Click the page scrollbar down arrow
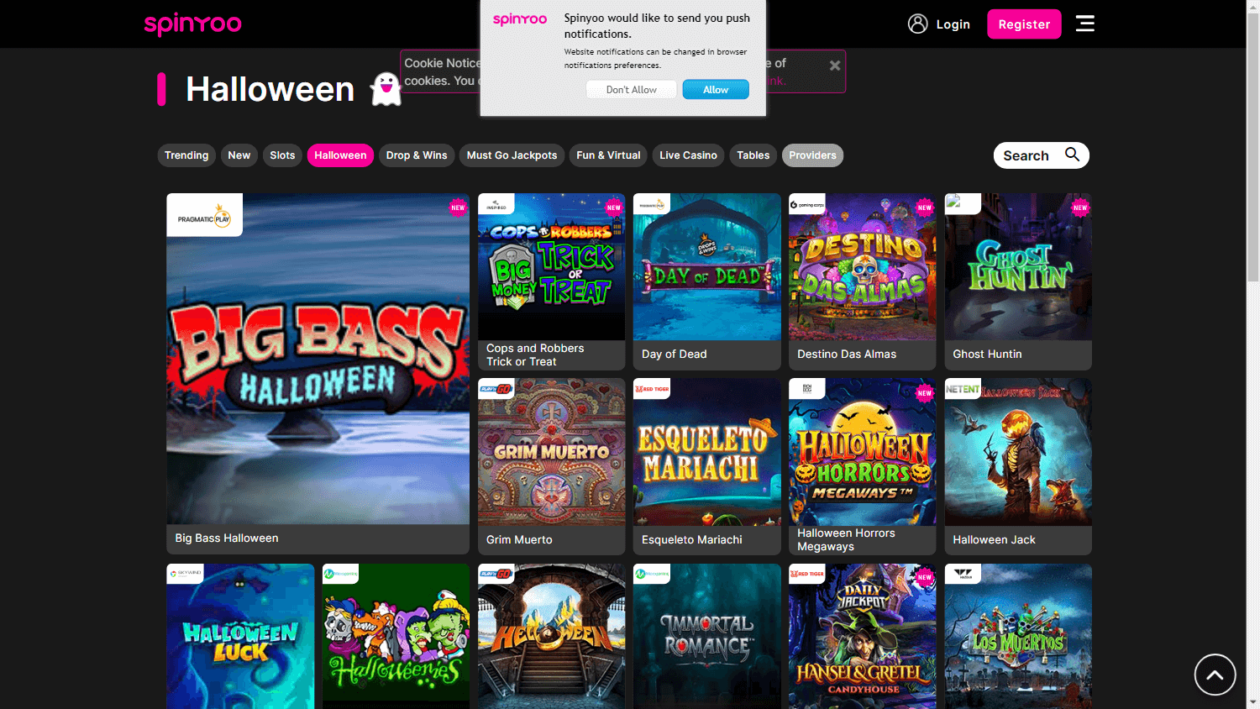The width and height of the screenshot is (1260, 709). 1252,701
